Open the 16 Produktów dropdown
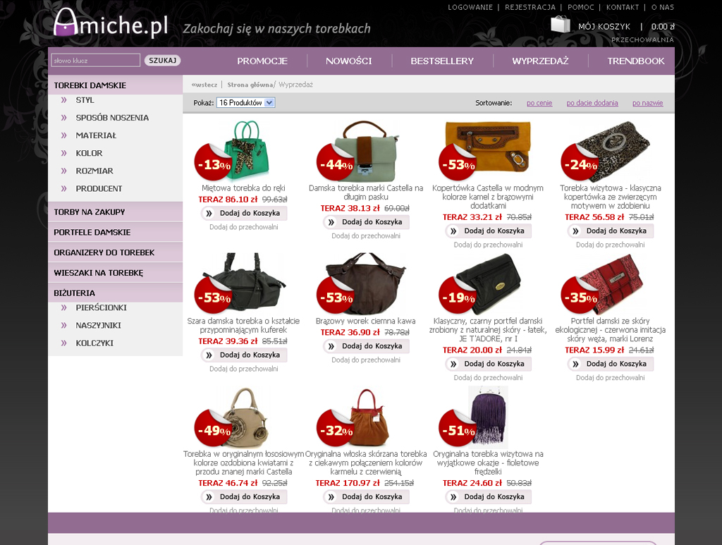The height and width of the screenshot is (545, 722). [246, 103]
